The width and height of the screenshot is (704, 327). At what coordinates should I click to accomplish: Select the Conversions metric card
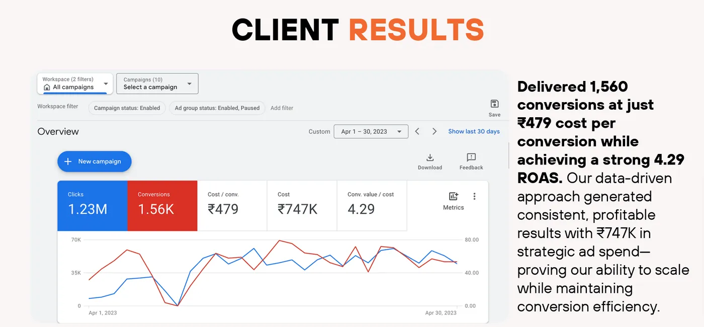(162, 206)
